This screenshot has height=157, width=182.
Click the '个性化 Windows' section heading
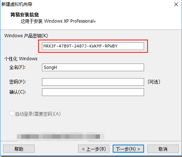pyautogui.click(x=21, y=59)
